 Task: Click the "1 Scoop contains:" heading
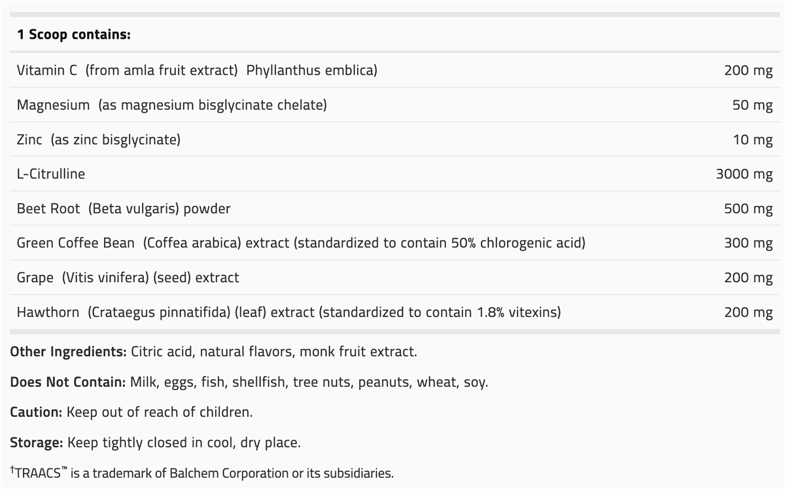click(x=74, y=35)
